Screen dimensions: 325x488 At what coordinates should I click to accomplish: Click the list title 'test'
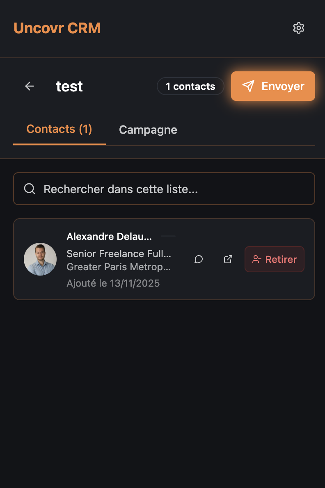pyautogui.click(x=69, y=87)
